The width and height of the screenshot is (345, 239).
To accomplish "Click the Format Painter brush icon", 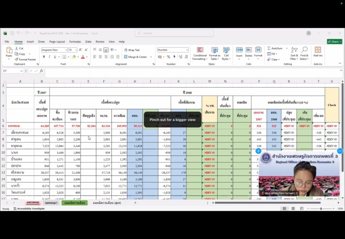I will point(17,59).
